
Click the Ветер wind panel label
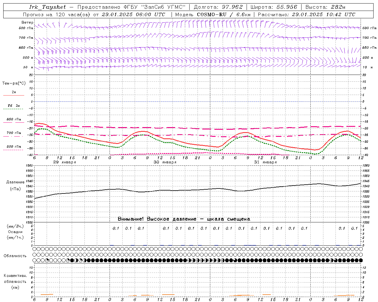pyautogui.click(x=27, y=22)
